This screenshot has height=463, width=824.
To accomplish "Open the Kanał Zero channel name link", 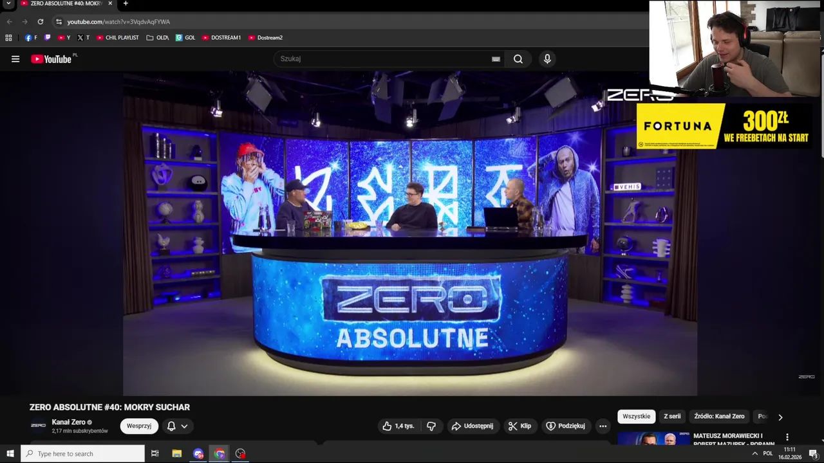I will click(x=68, y=422).
